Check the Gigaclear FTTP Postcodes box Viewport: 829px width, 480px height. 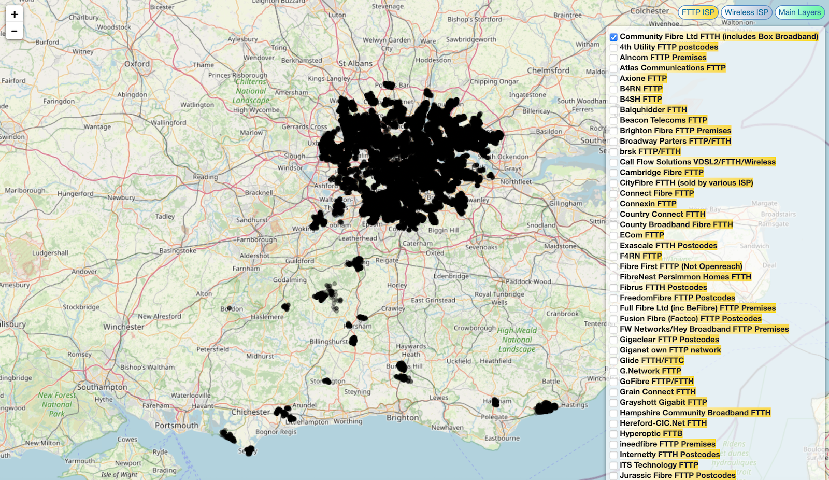point(613,340)
